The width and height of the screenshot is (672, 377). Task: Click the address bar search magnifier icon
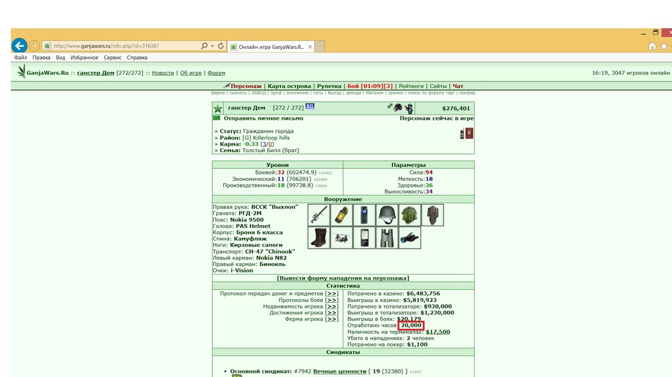pos(204,45)
